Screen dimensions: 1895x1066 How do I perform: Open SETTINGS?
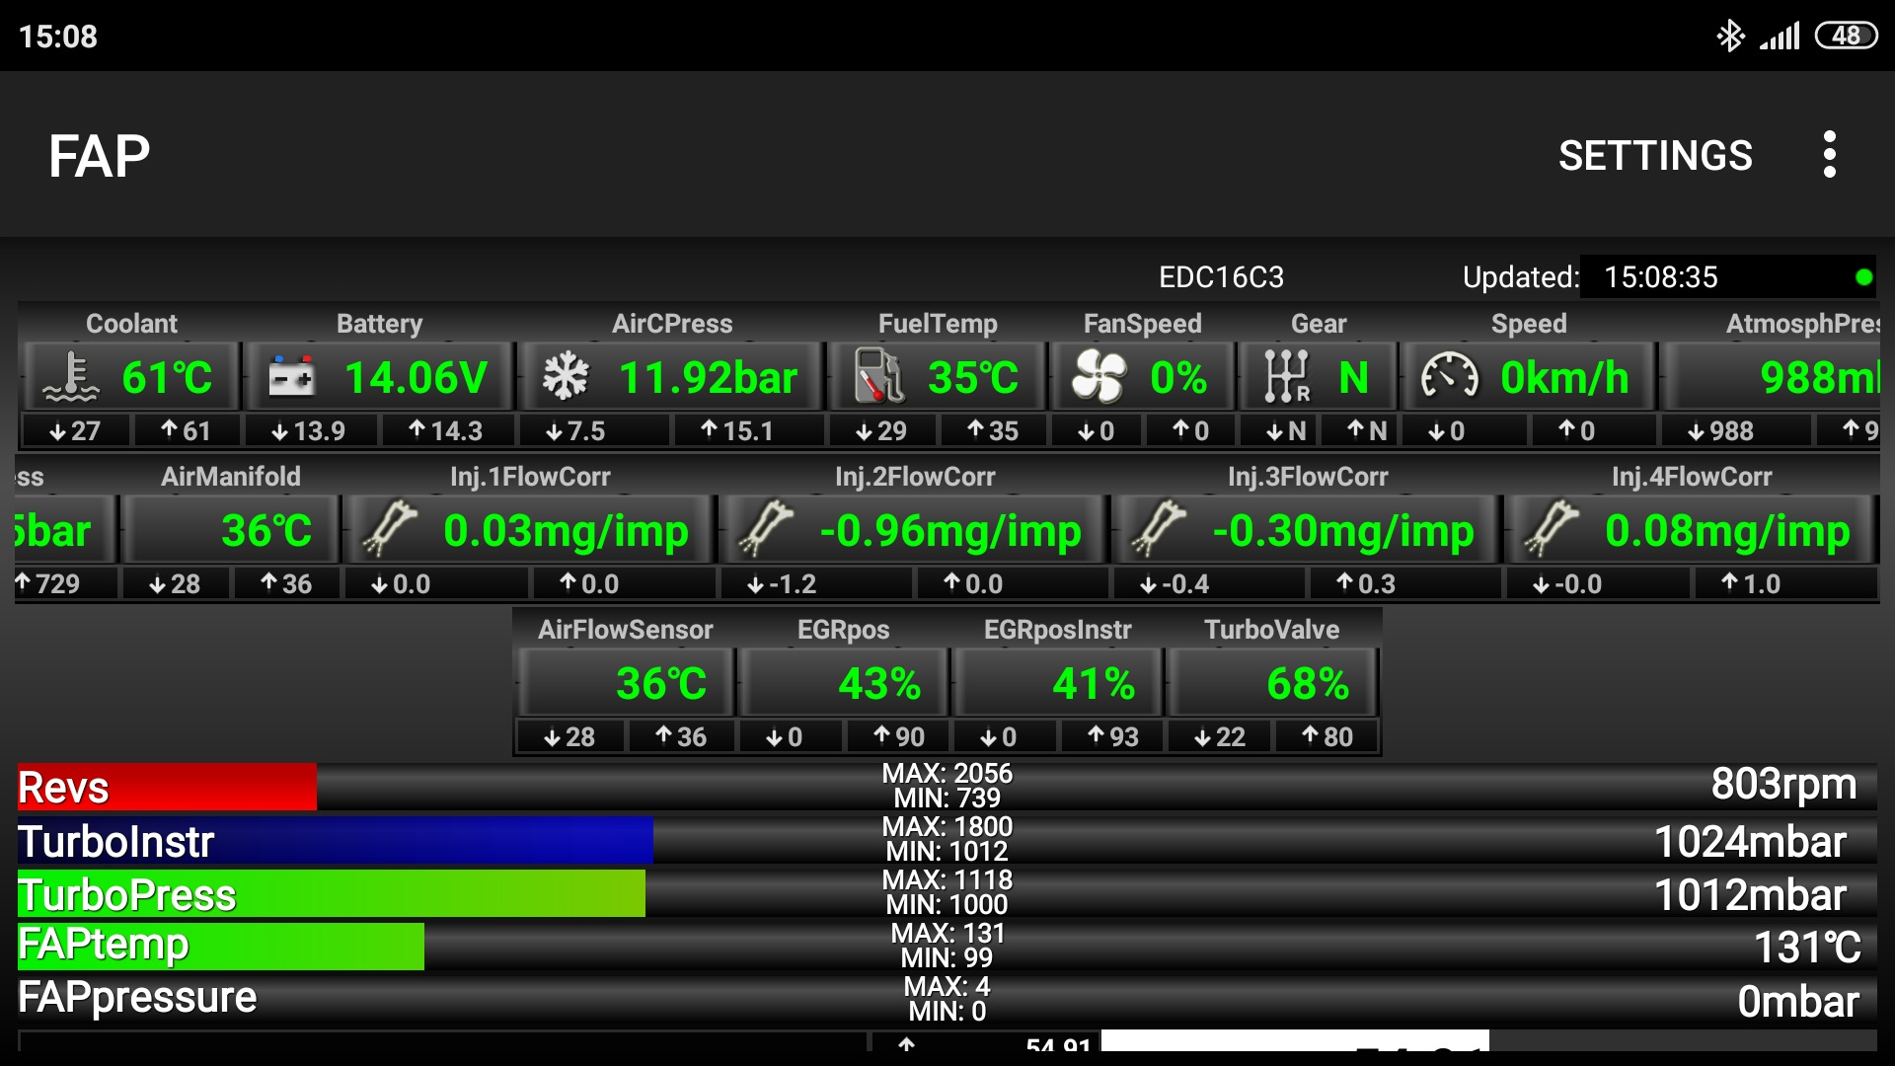coord(1655,156)
